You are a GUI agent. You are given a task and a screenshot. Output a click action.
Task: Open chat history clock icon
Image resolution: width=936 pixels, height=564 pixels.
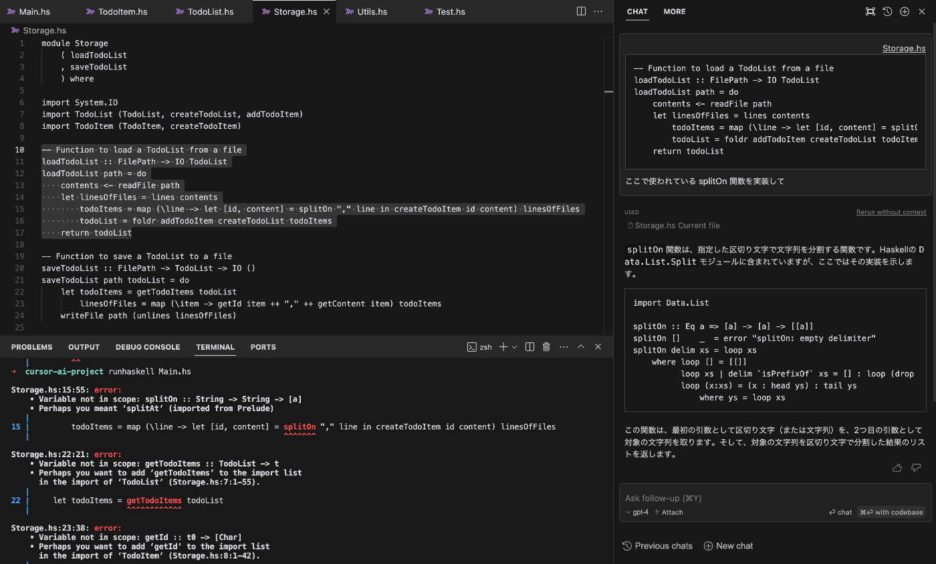[x=887, y=11]
